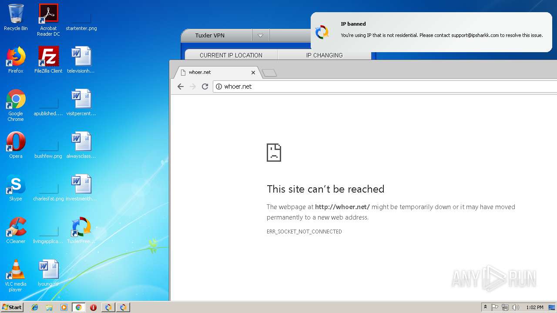Select the televisionh... Word document
557x313 pixels.
tap(81, 60)
